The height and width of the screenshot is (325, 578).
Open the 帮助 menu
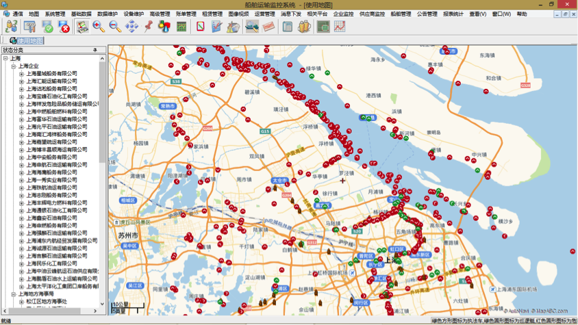tap(522, 14)
